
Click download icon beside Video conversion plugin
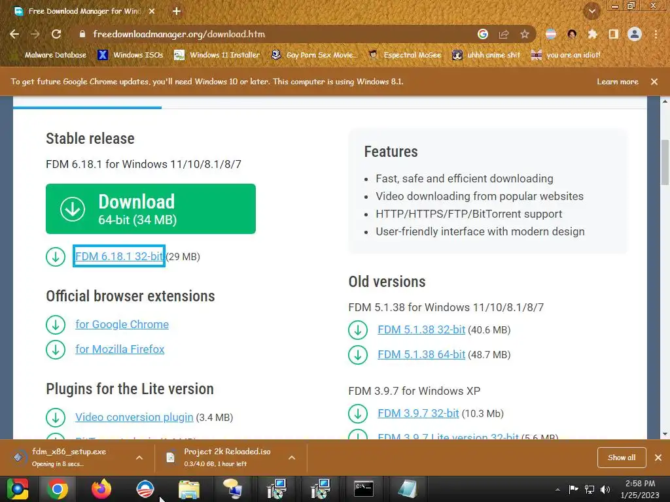pos(56,417)
